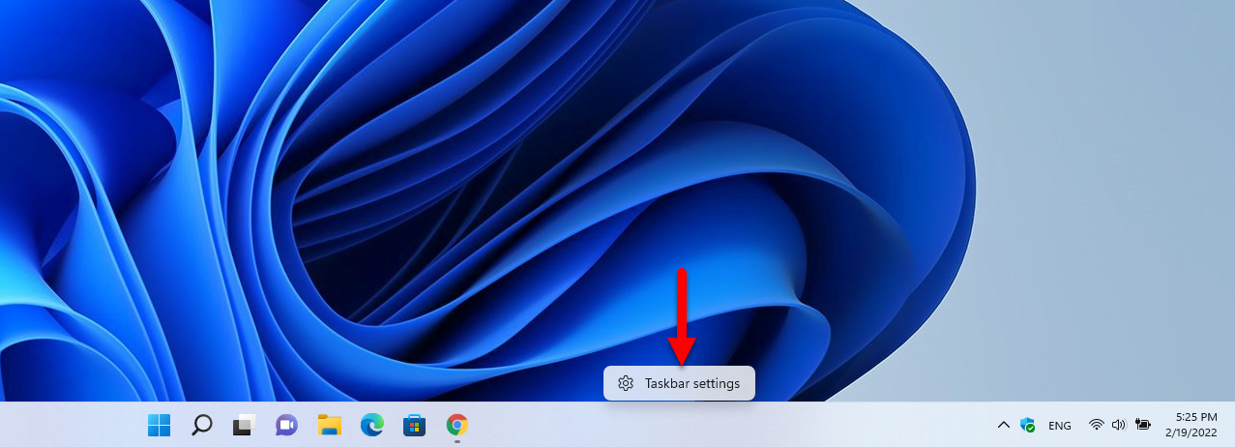Launch Microsoft Edge from the taskbar

[372, 425]
